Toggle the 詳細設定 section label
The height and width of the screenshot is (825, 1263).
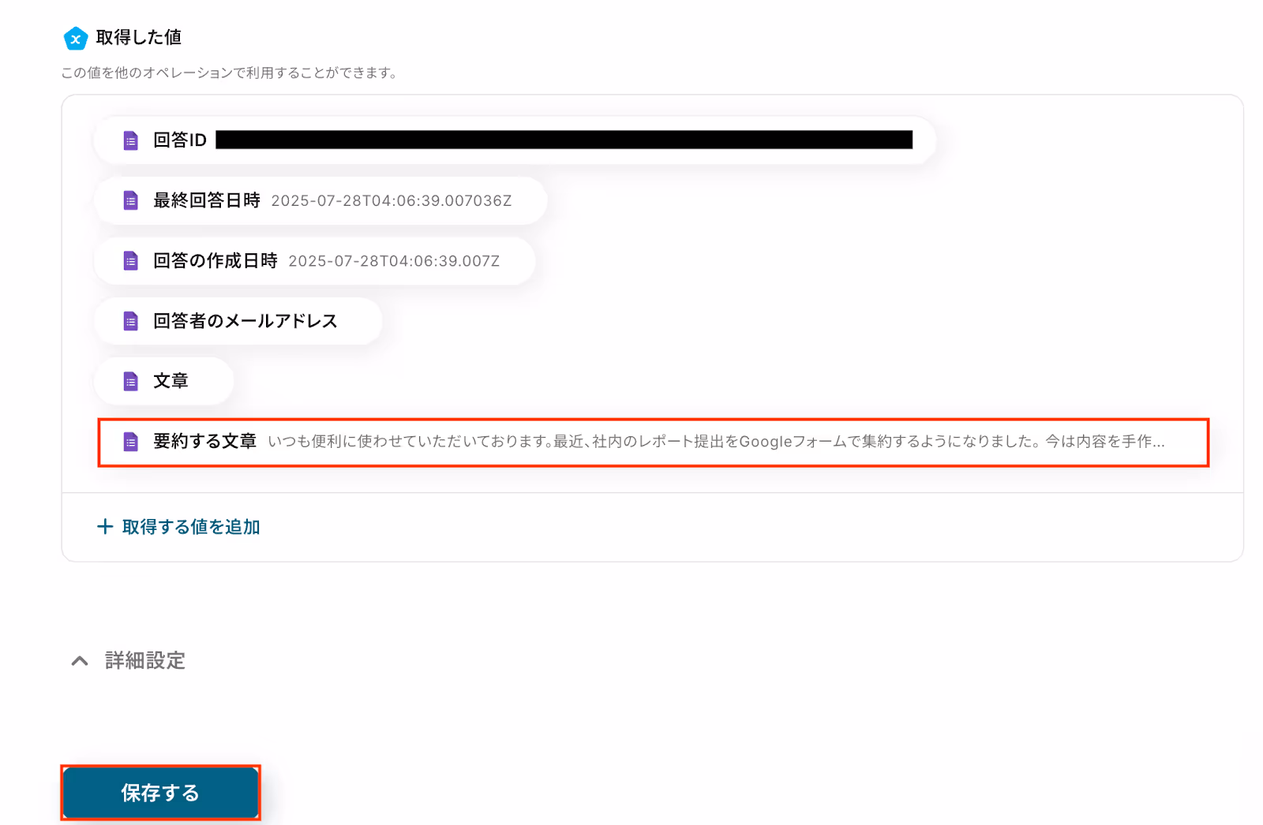point(145,660)
